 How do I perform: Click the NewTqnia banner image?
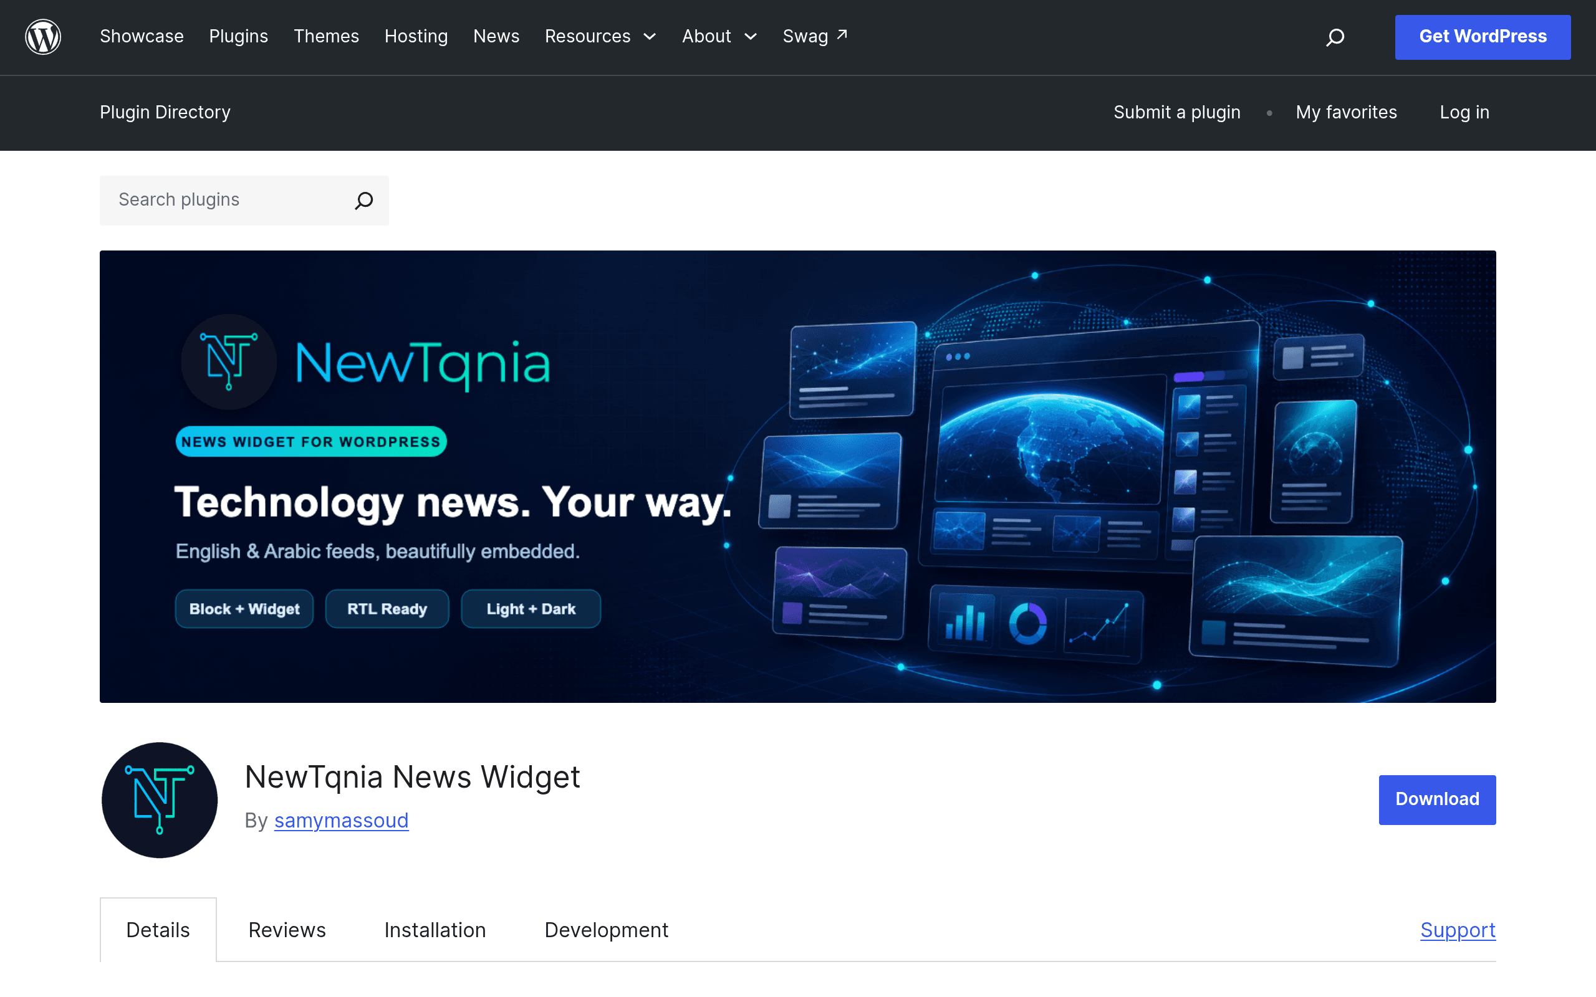798,476
